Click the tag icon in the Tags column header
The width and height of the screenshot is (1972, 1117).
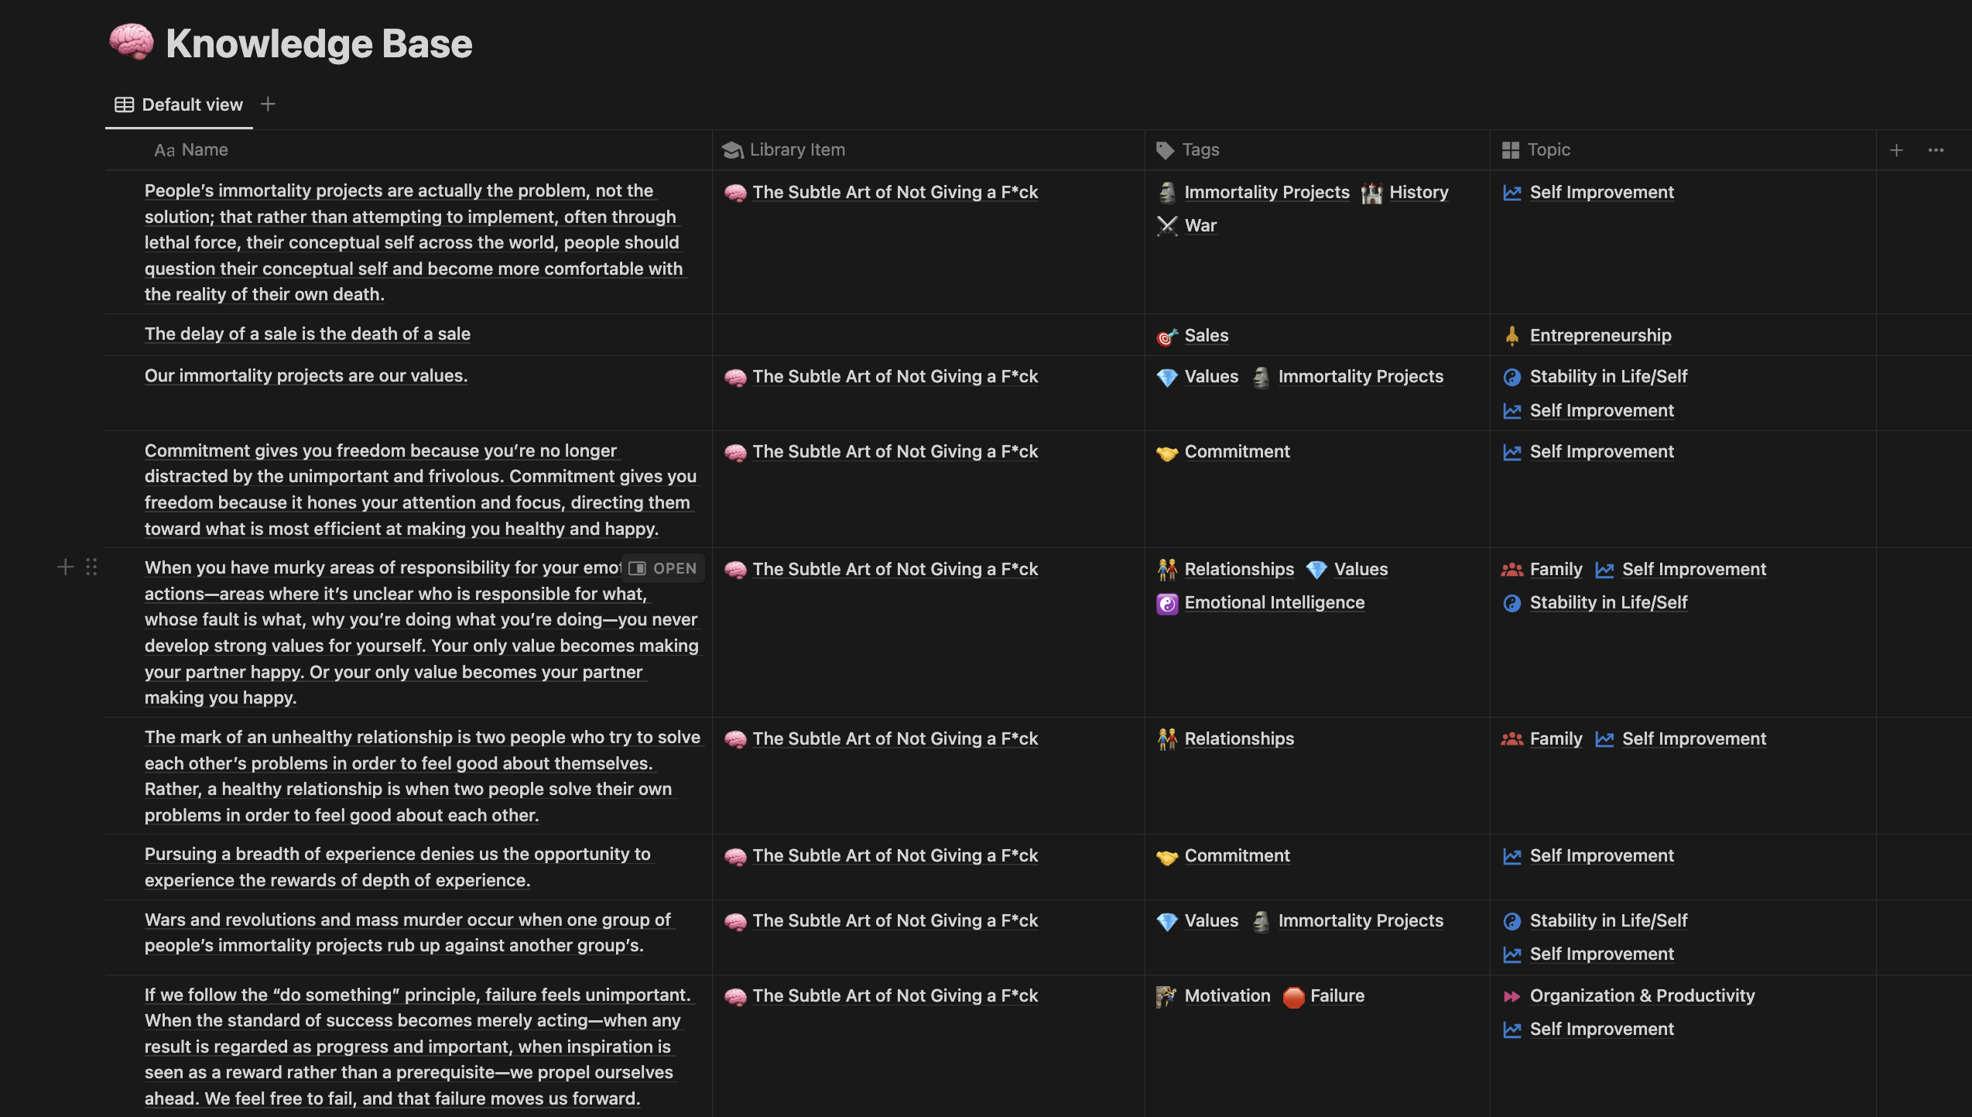coord(1165,149)
